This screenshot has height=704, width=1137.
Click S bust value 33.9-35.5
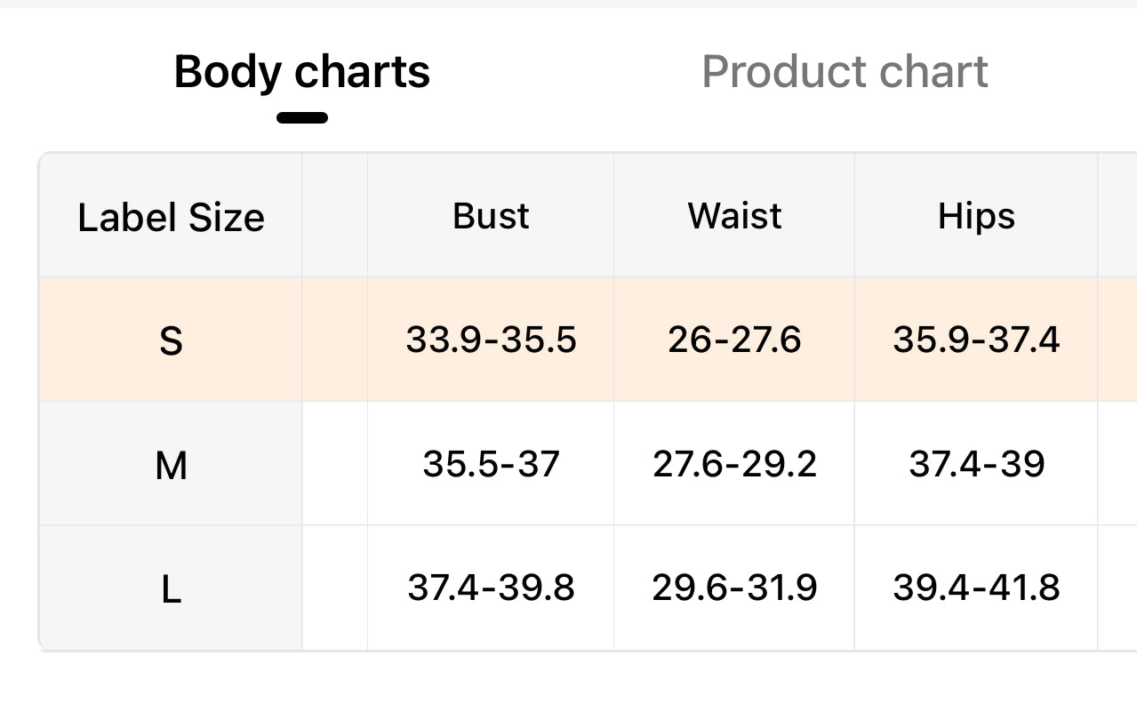tap(491, 340)
